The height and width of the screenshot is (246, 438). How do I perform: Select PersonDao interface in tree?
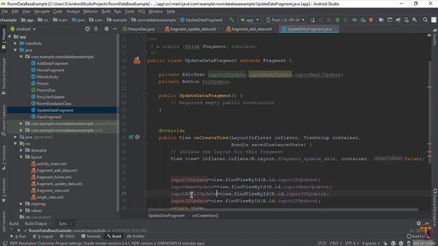46,90
